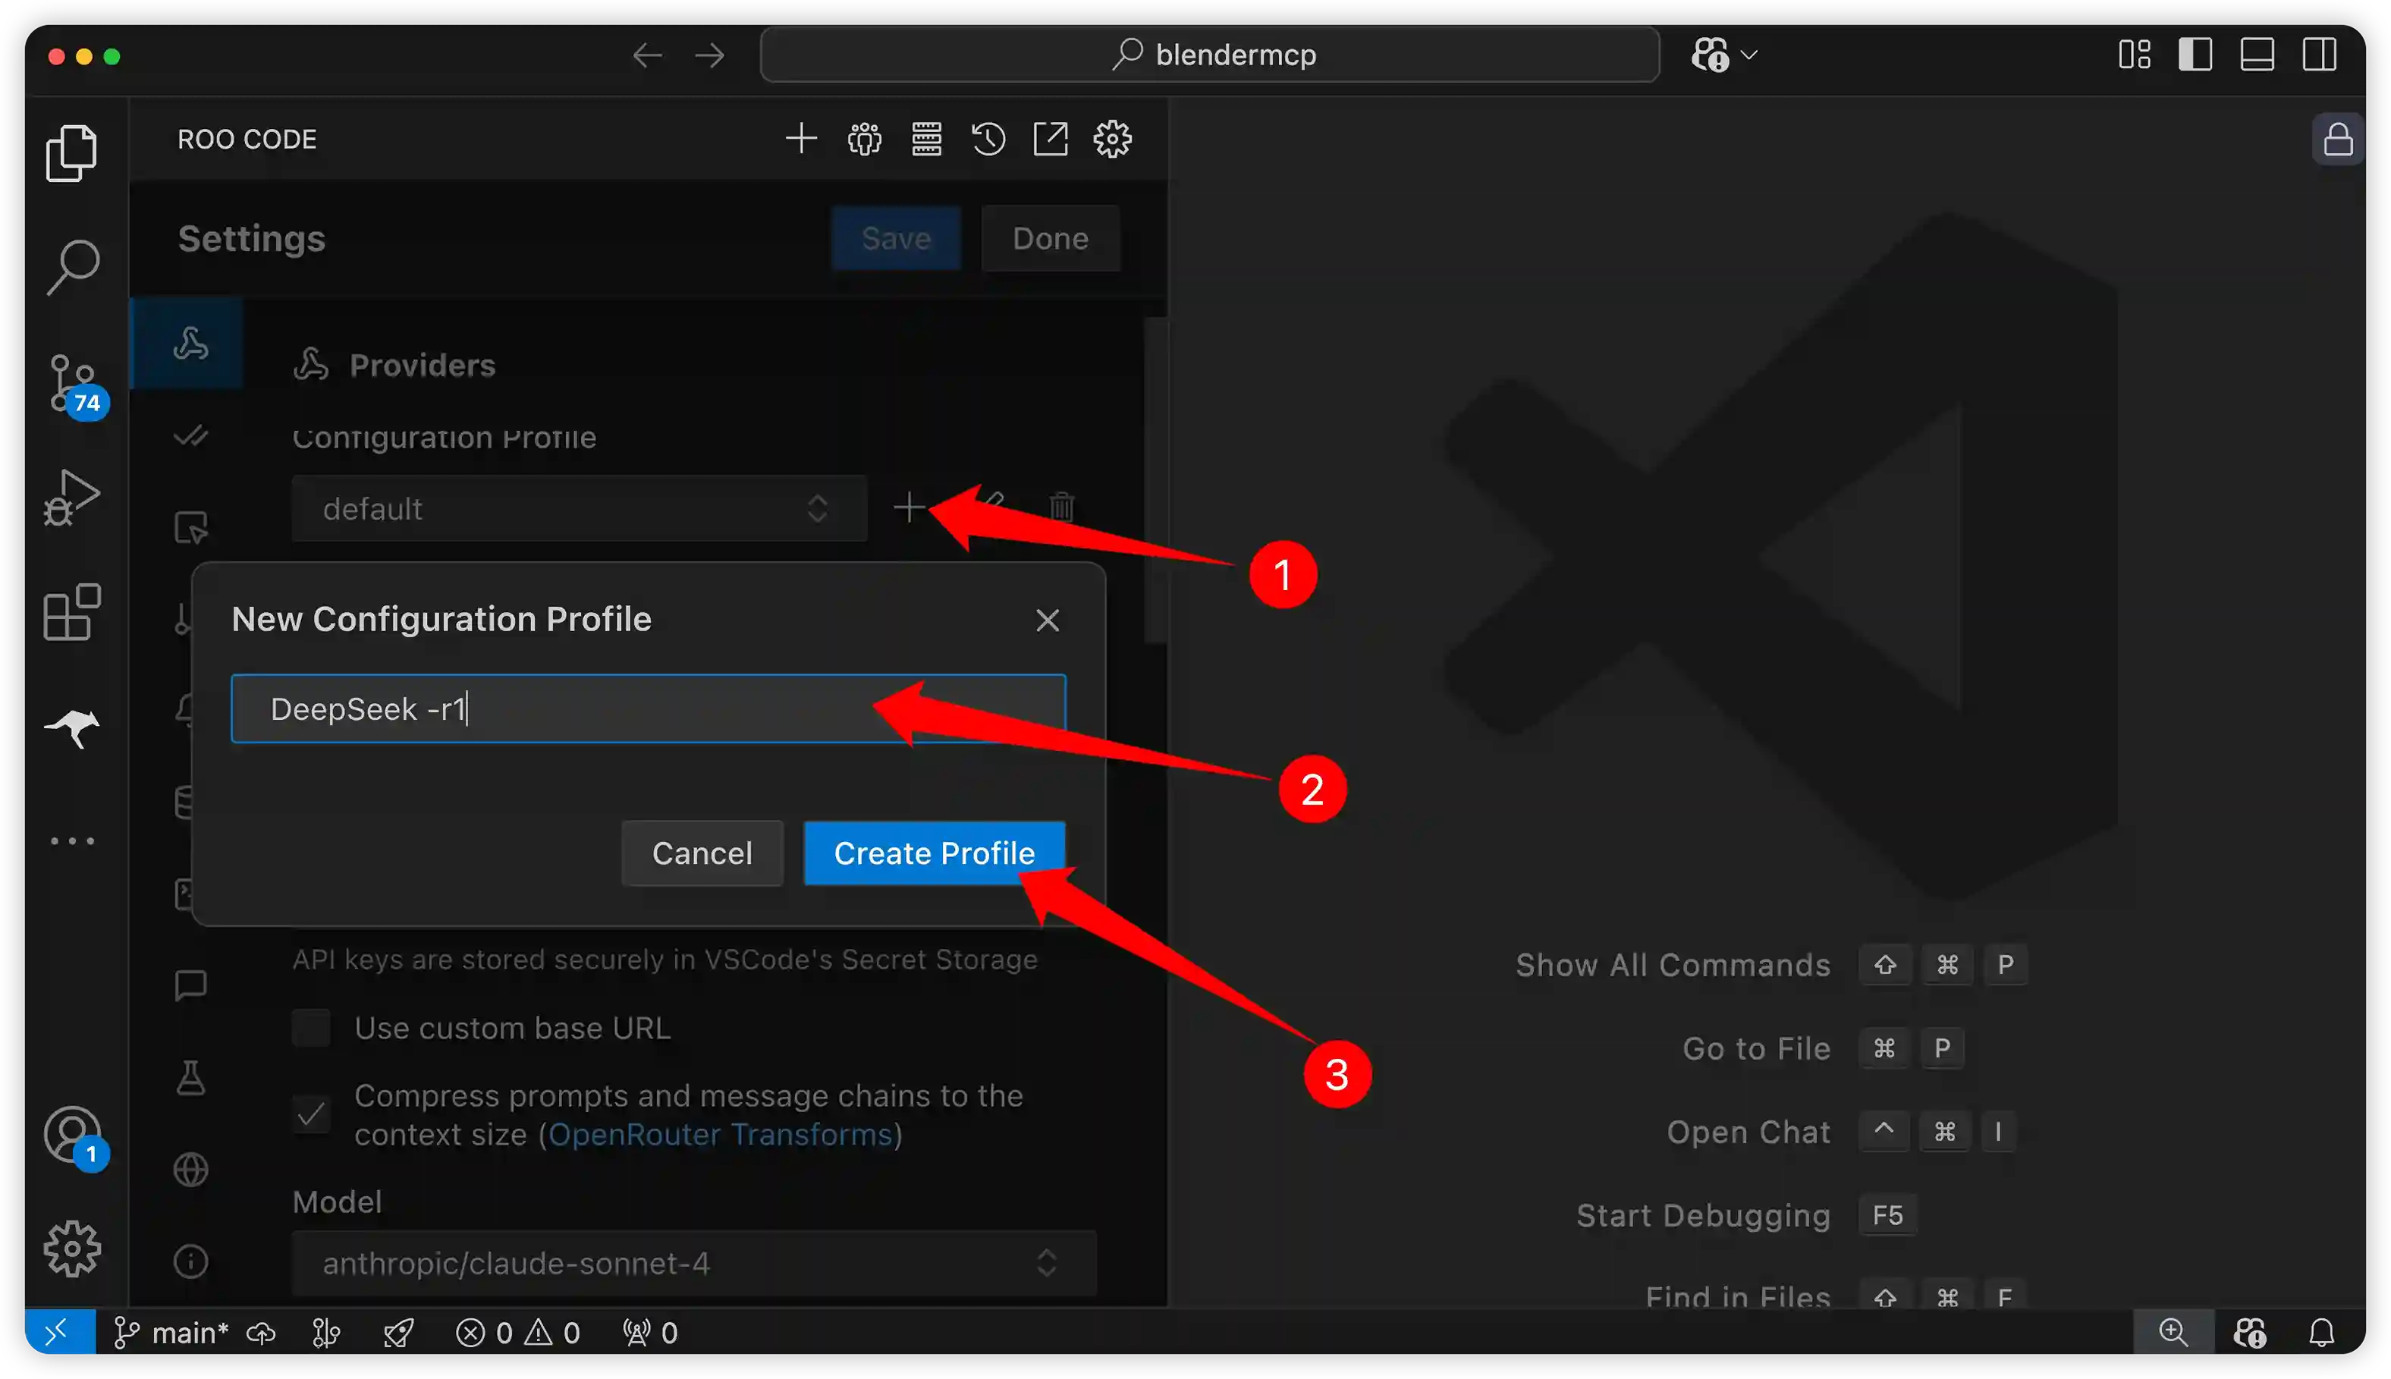This screenshot has width=2391, height=1379.
Task: Open the anthropic/claude-sonnet-4 model dropdown
Action: point(693,1262)
